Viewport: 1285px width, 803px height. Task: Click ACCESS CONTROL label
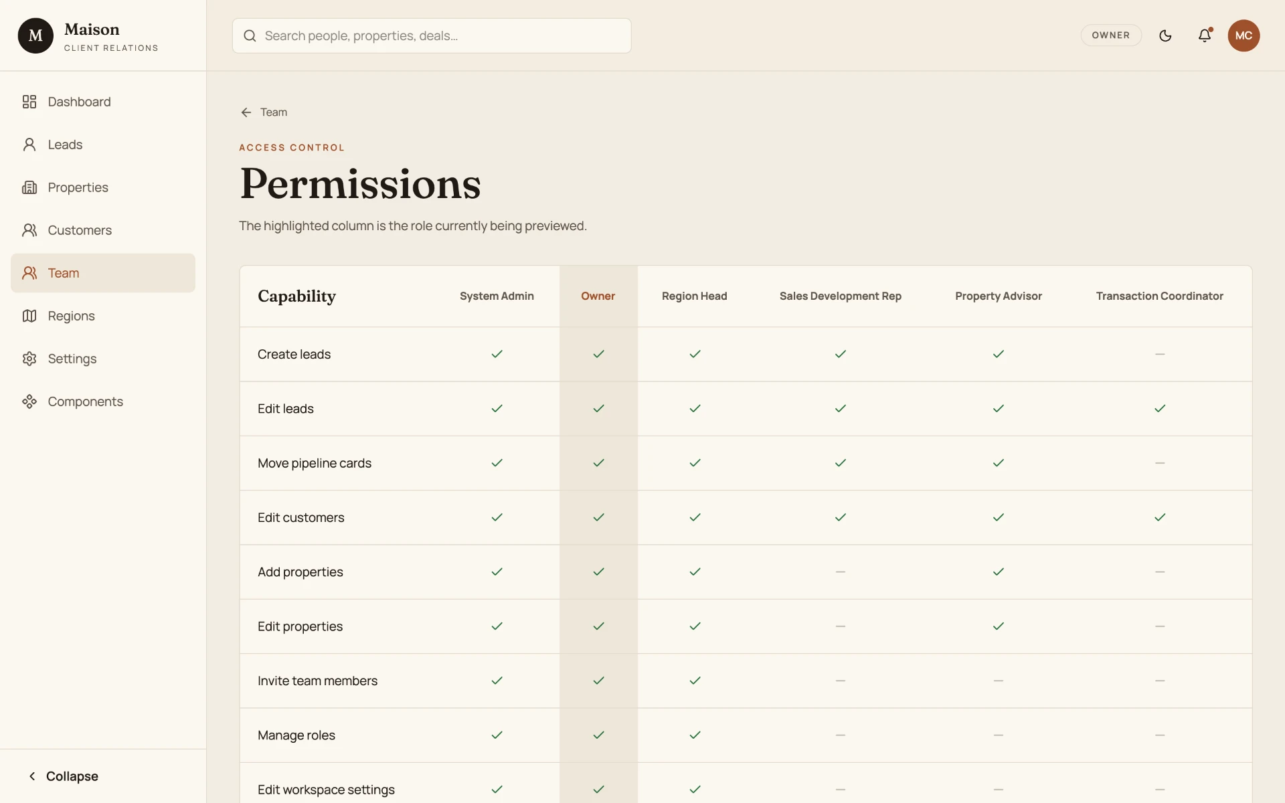[x=292, y=147]
